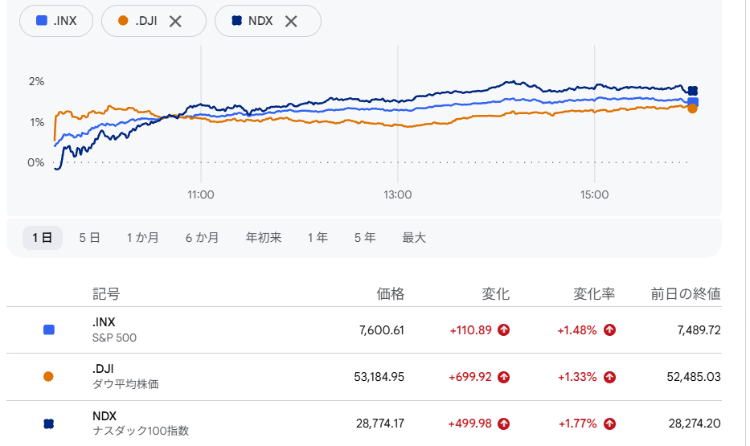Switch chart range to 1か月
This screenshot has height=446, width=750.
[x=142, y=238]
